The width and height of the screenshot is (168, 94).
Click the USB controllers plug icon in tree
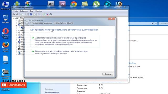[x=19, y=40]
